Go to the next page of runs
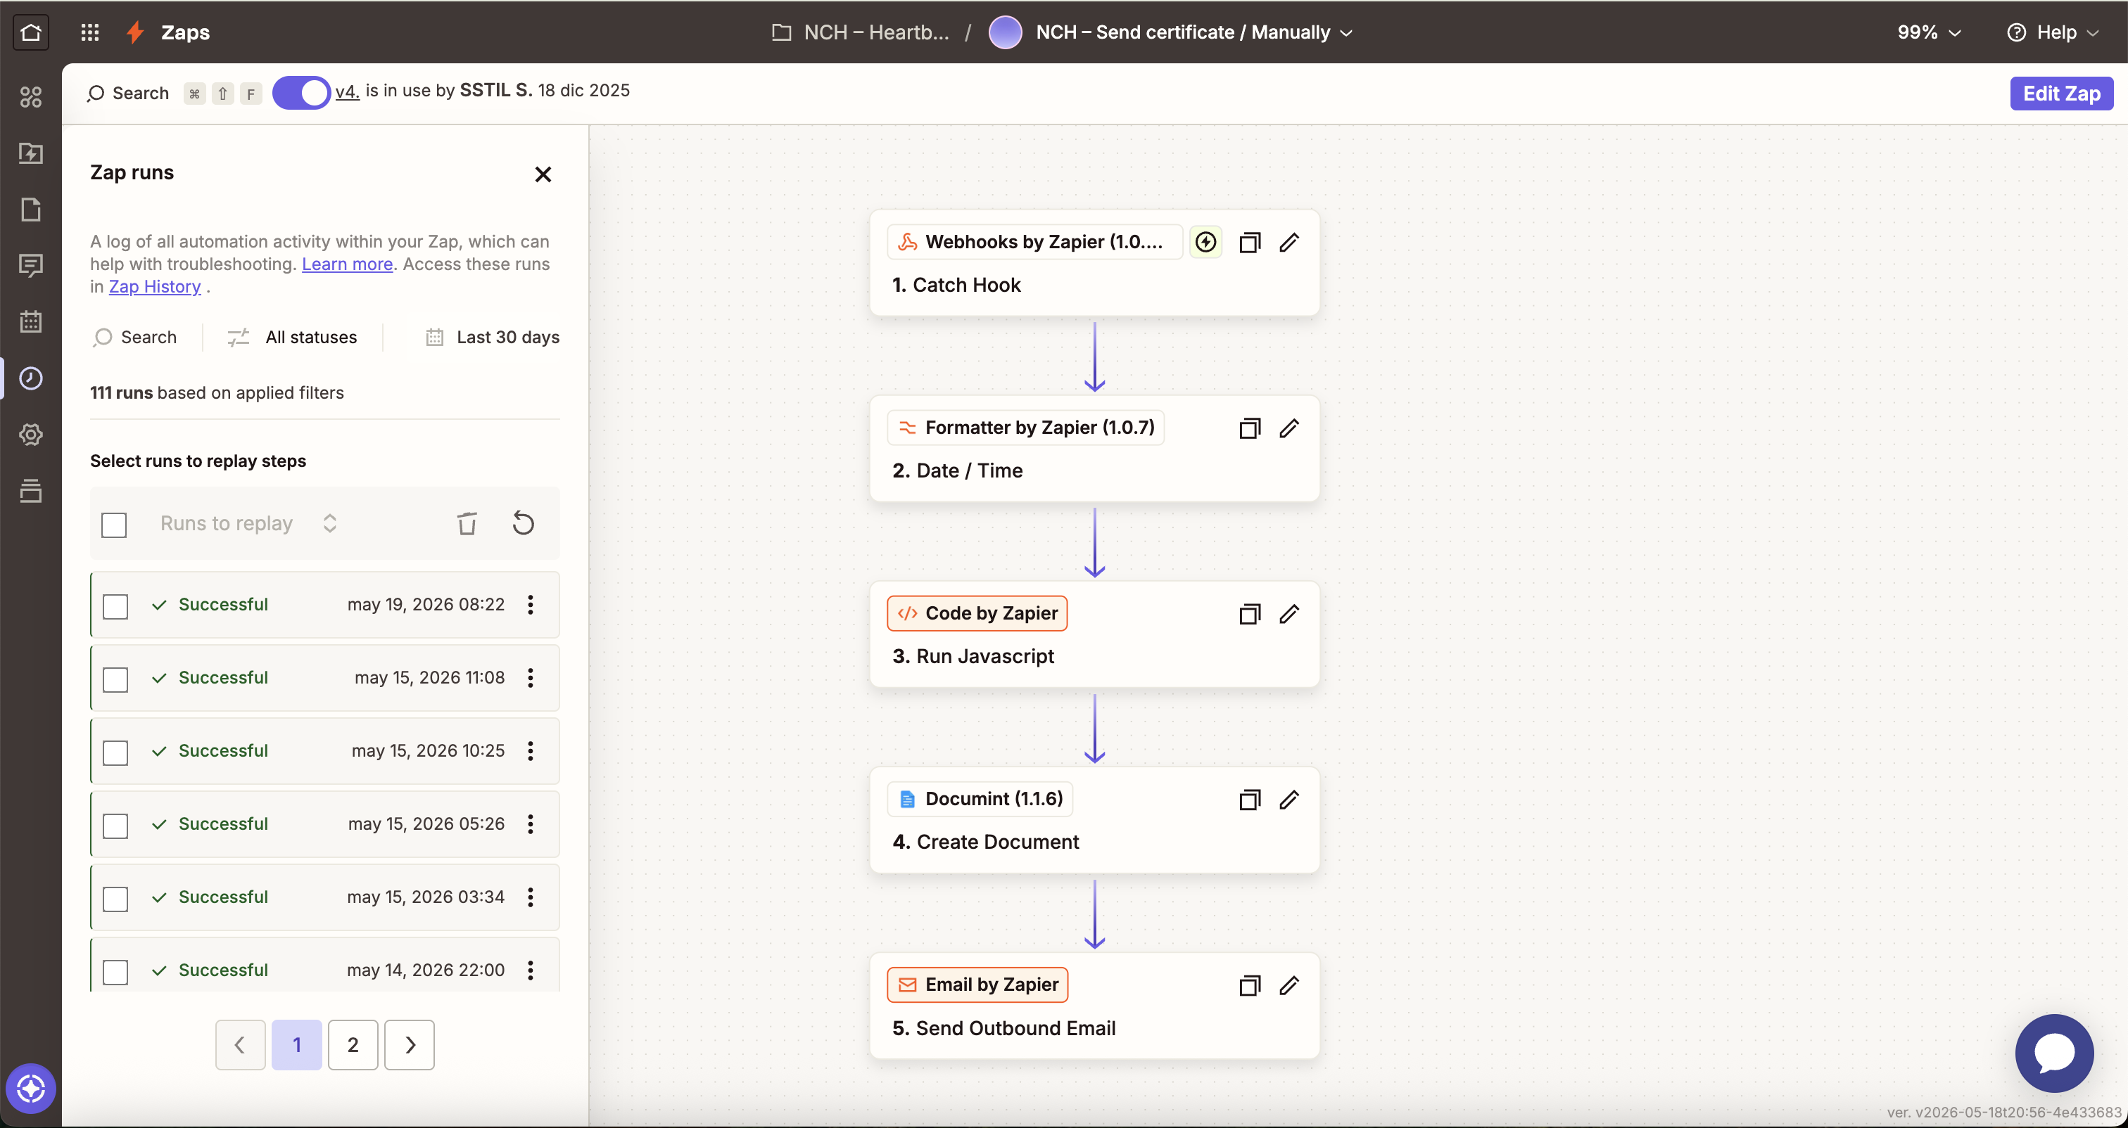Image resolution: width=2128 pixels, height=1128 pixels. pyautogui.click(x=410, y=1044)
